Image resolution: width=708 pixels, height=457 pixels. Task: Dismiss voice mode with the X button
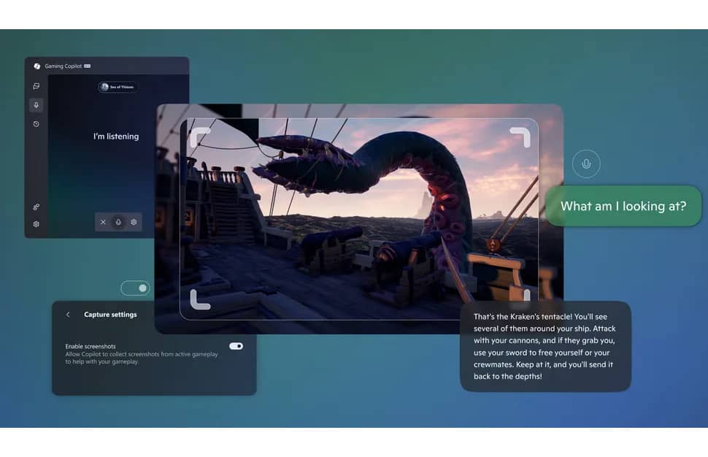click(103, 222)
